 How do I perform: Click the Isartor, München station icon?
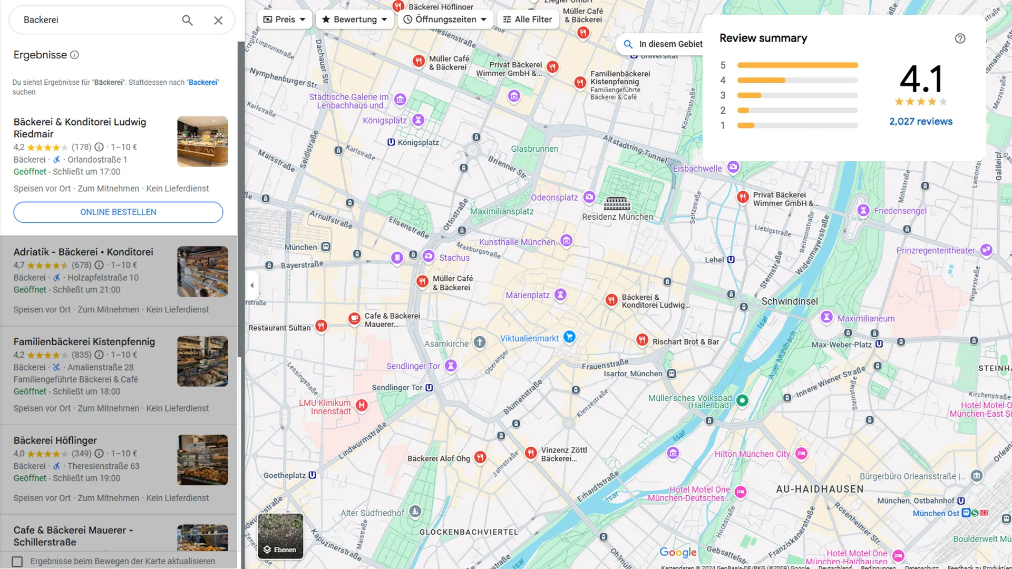click(672, 374)
